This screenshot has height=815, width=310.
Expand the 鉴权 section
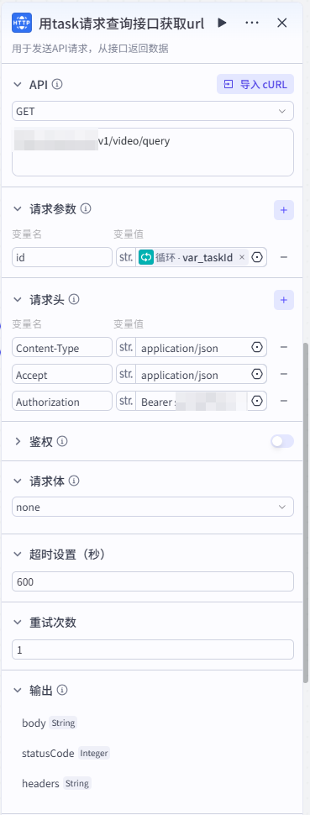(18, 442)
